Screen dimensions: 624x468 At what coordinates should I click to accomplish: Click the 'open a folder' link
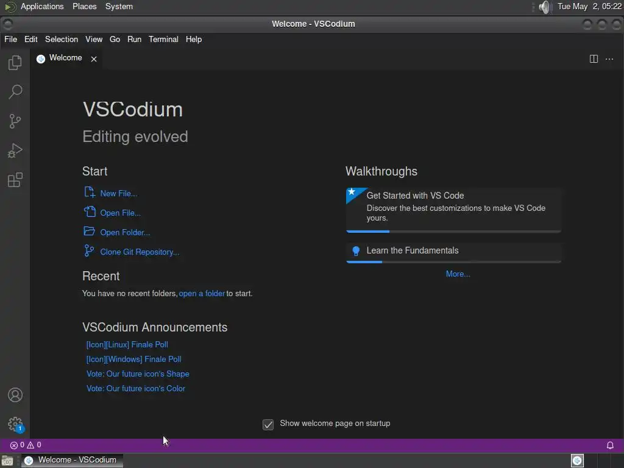(x=202, y=293)
